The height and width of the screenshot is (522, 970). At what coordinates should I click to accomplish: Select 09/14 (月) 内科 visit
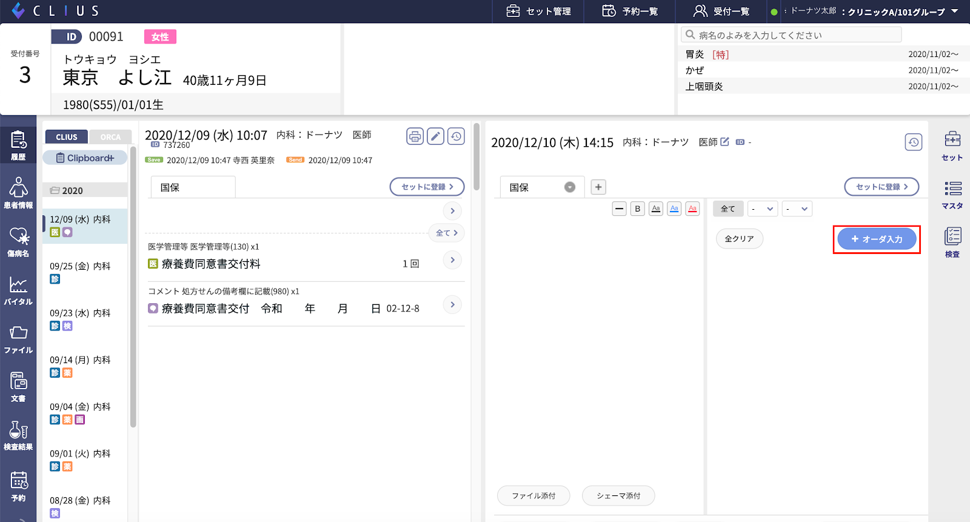coord(85,366)
